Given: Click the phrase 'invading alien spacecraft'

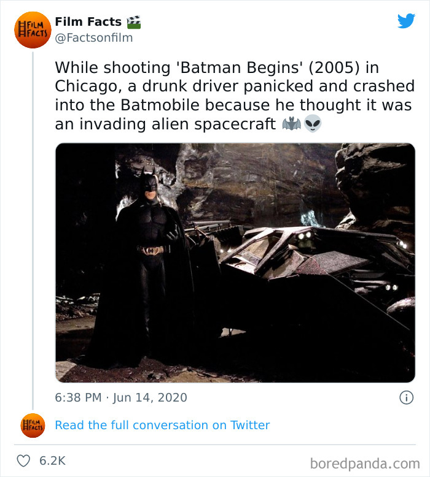Looking at the screenshot, I should tap(165, 124).
